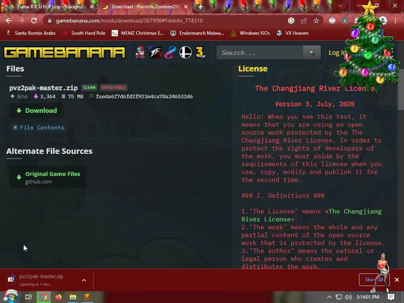Reload the gamebanana page
Screen dimensions: 404x303
coord(34,21)
